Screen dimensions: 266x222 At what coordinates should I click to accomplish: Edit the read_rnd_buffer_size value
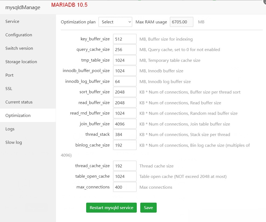click(x=125, y=113)
